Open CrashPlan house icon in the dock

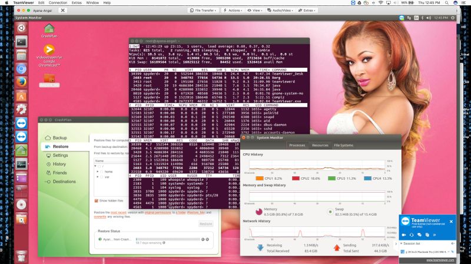coord(21,150)
